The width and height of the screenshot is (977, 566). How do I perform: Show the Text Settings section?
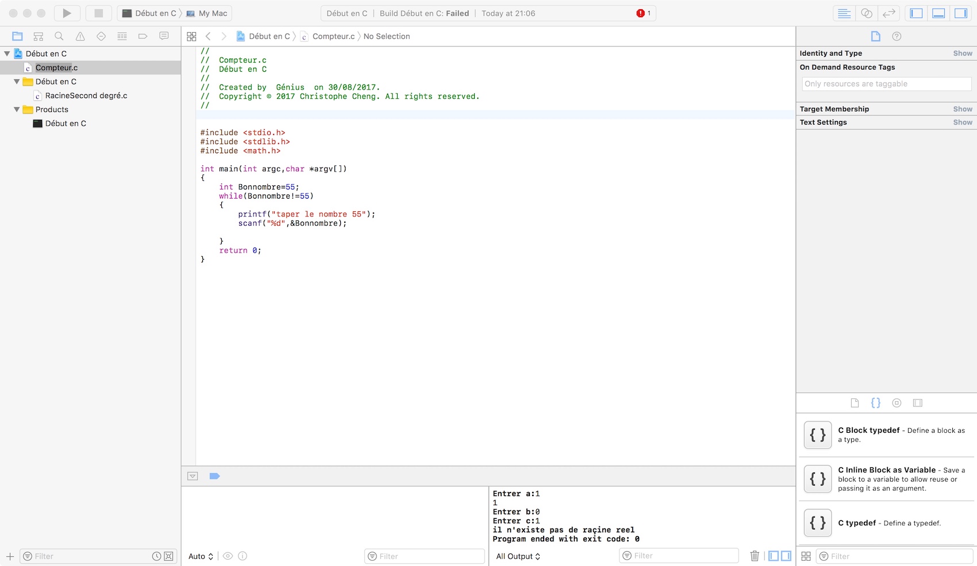pos(963,122)
